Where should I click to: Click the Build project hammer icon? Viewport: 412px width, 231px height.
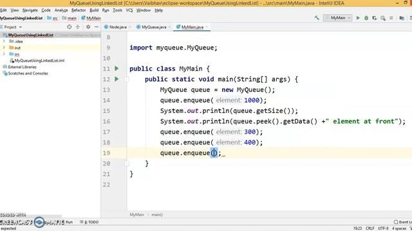[317, 18]
